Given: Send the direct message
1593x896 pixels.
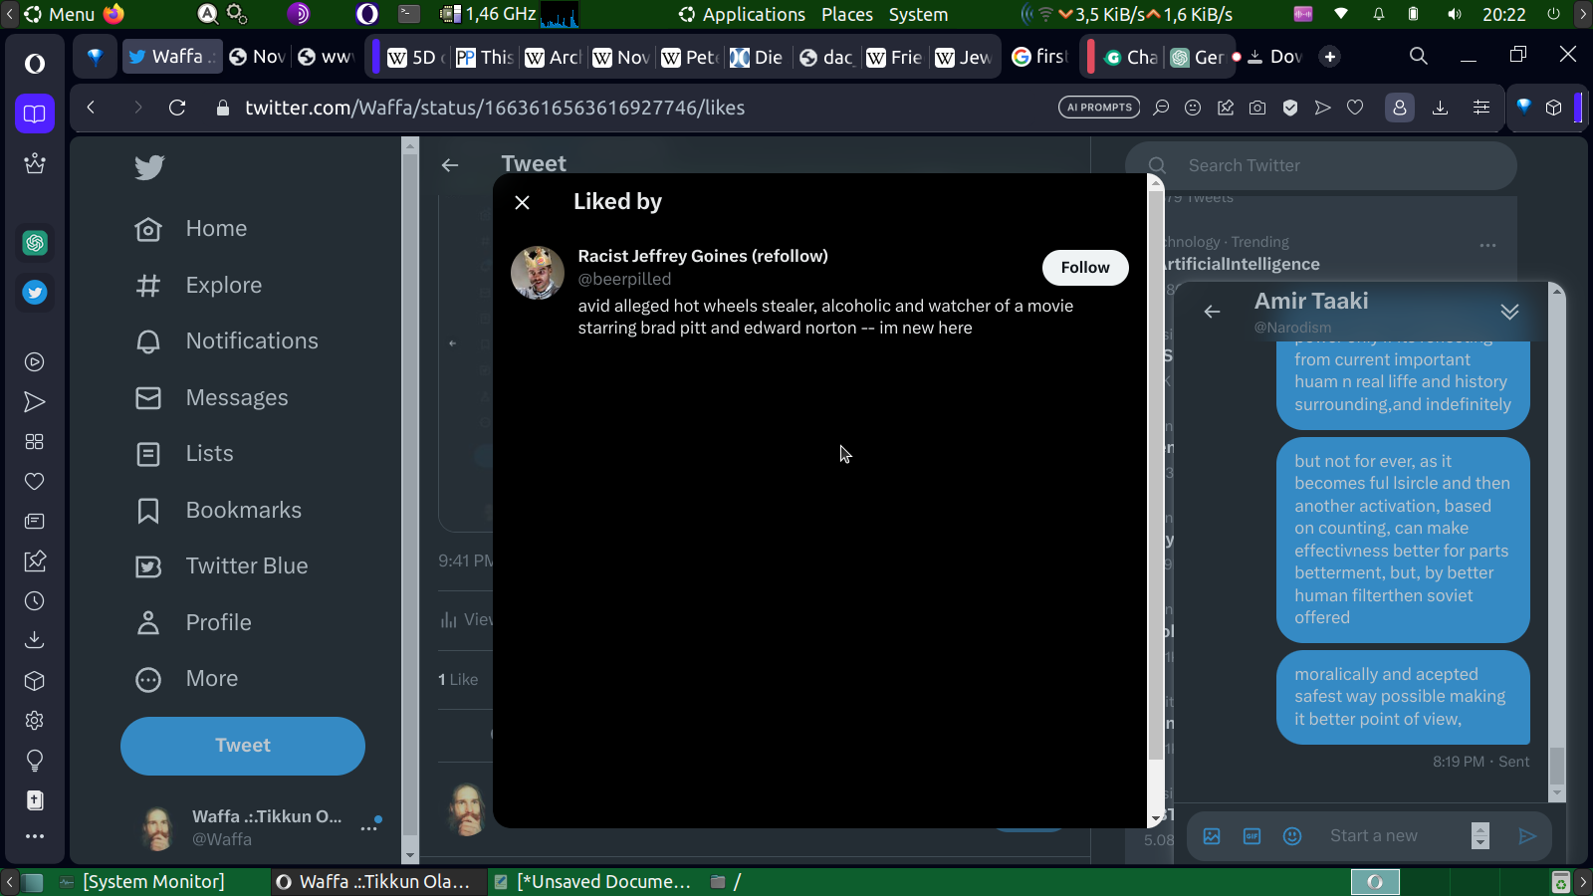Looking at the screenshot, I should click(1527, 836).
